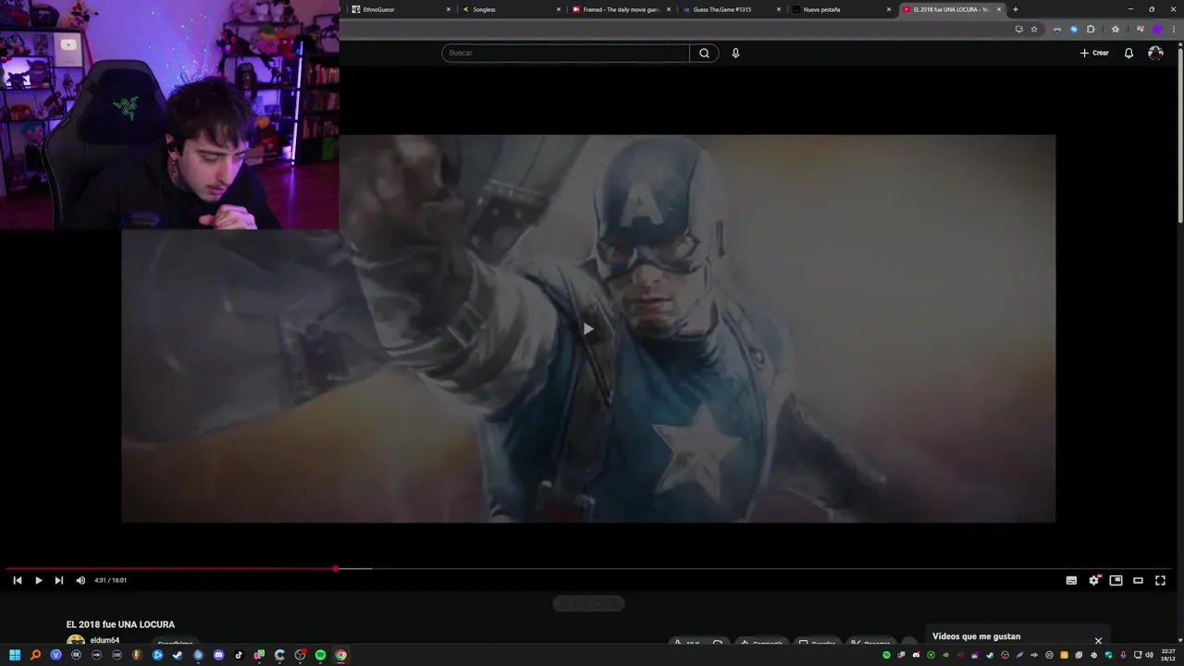1184x666 pixels.
Task: Mute the video volume
Action: 80,580
